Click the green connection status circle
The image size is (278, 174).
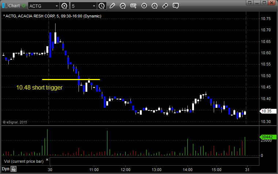point(24,6)
